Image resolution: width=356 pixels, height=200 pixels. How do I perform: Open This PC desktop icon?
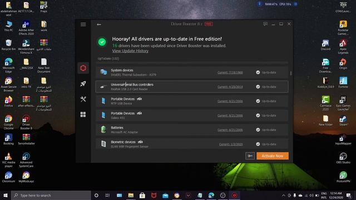[8, 26]
